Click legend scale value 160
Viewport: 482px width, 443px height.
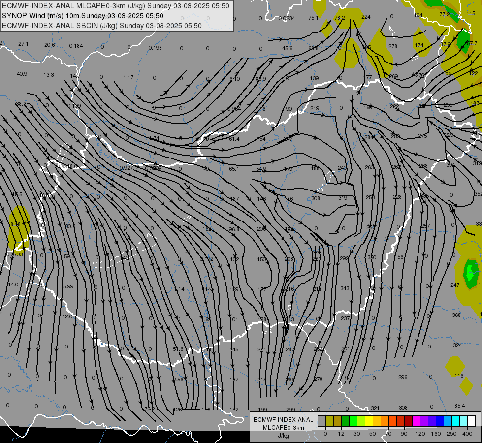(436, 434)
